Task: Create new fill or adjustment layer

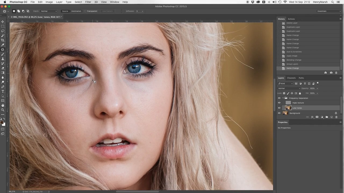Action: (x=322, y=117)
